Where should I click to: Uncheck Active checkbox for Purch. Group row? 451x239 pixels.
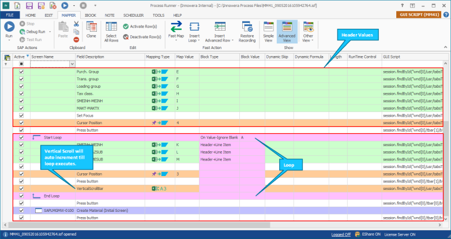[21, 72]
